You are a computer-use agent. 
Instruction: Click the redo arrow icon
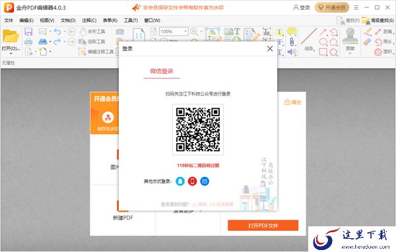click(x=57, y=42)
